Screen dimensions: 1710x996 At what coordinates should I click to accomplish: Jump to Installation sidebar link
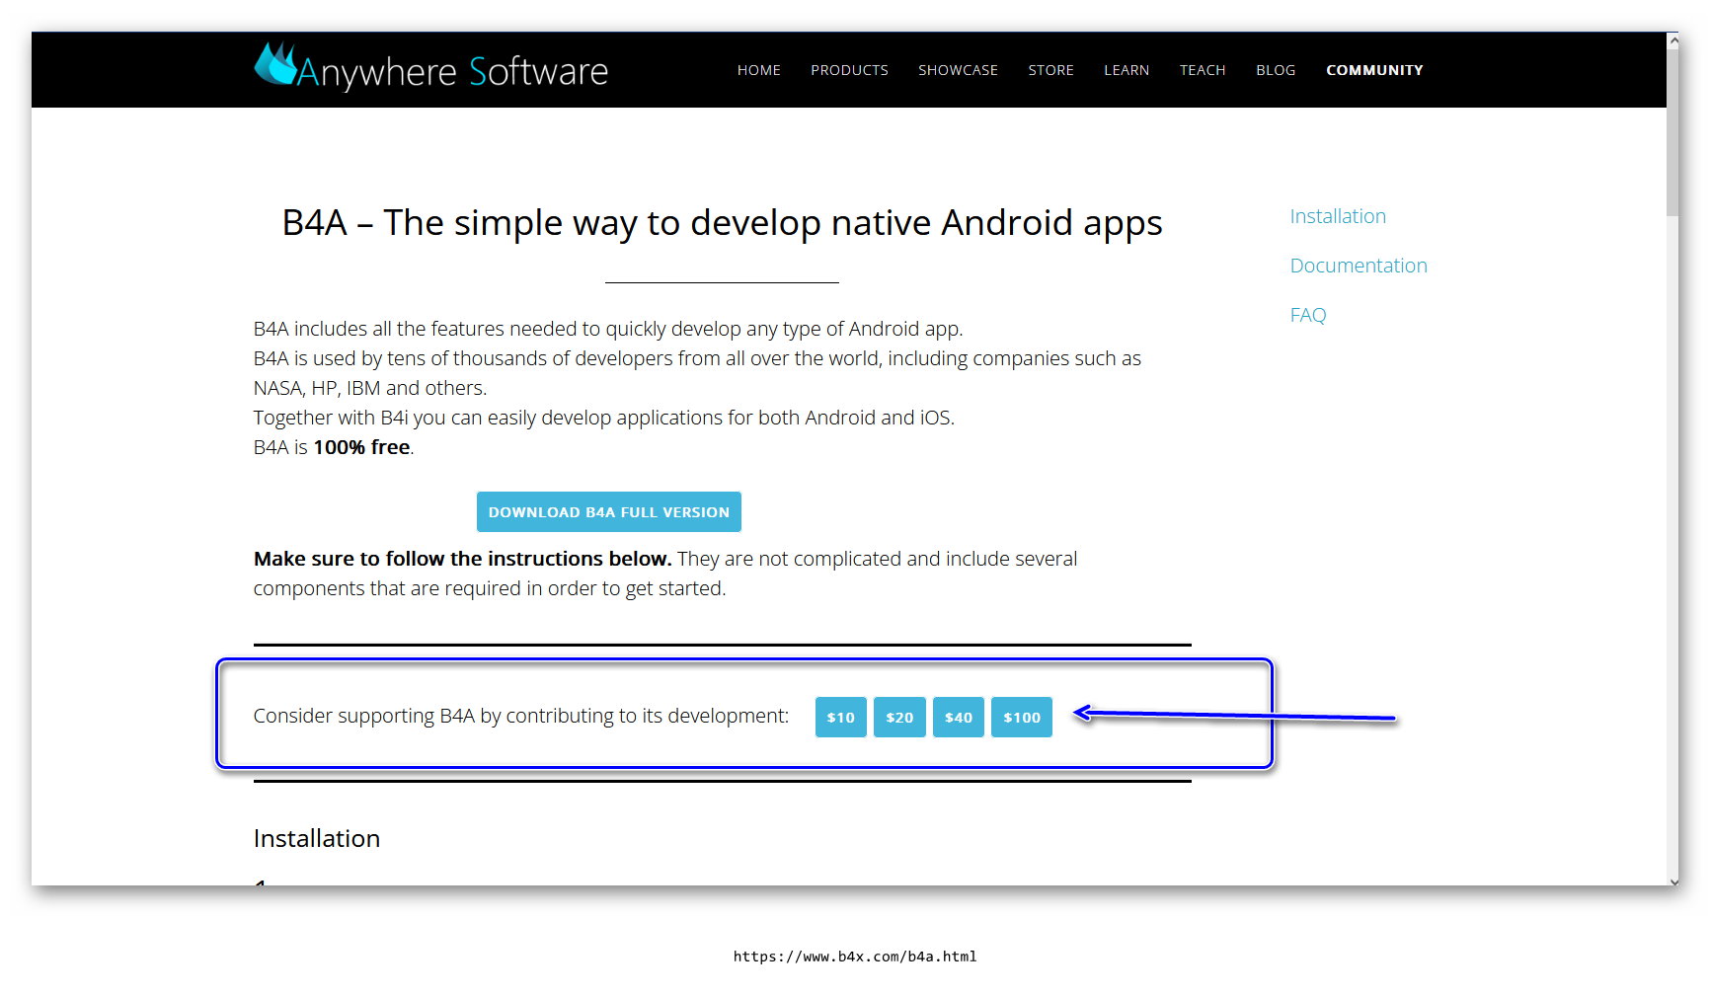[1338, 216]
